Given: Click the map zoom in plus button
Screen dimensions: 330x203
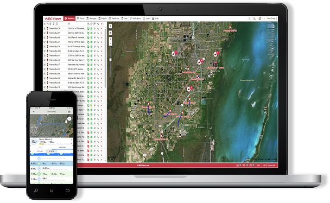Looking at the screenshot, I should [x=111, y=39].
